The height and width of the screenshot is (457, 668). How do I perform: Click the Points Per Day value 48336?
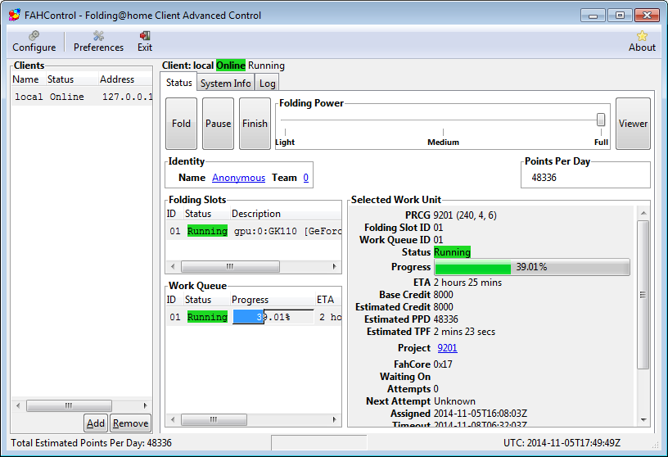point(544,178)
